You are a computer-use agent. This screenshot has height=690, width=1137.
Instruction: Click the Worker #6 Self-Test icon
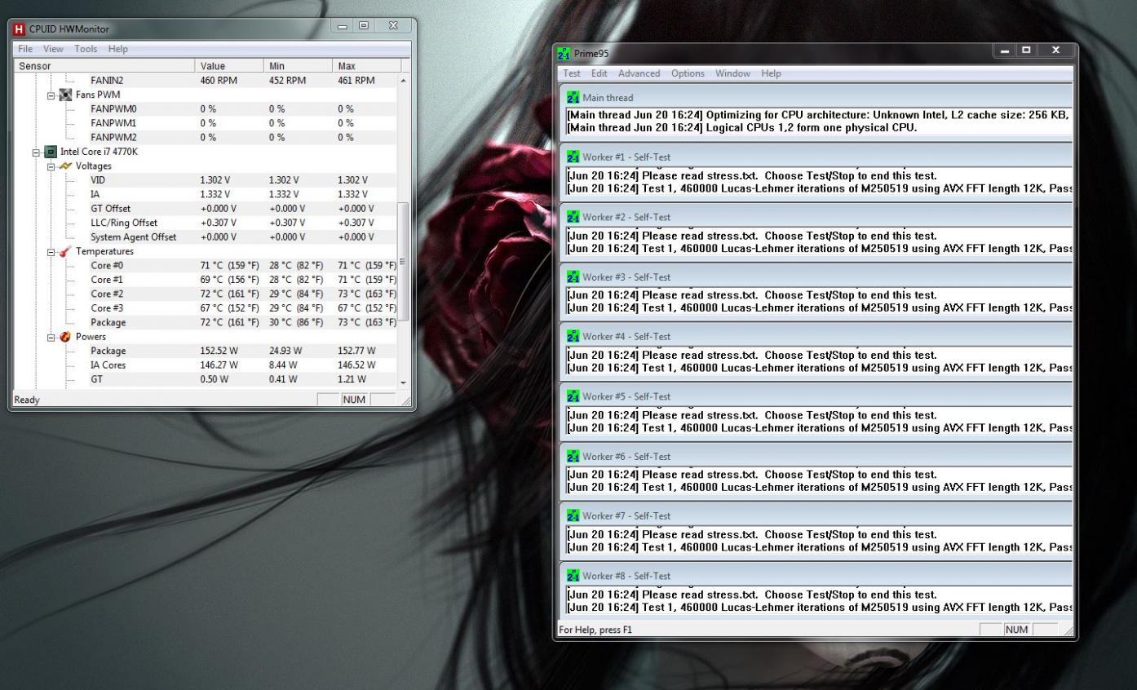573,457
